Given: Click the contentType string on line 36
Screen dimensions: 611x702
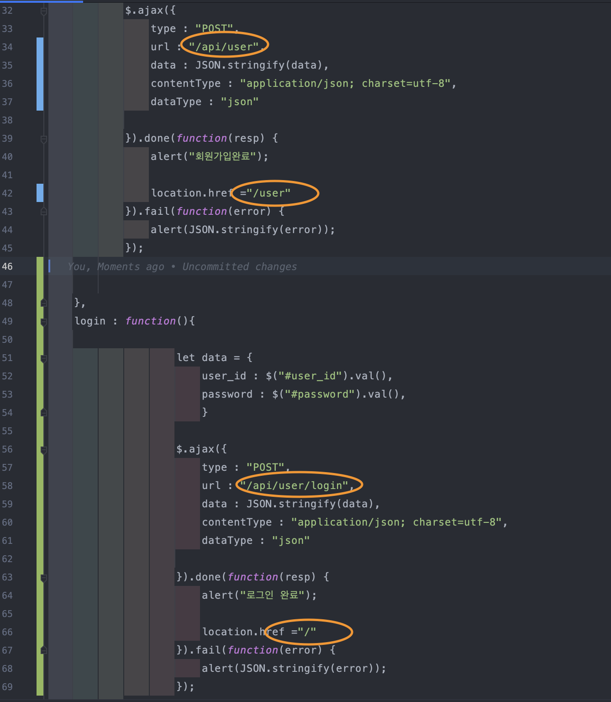Looking at the screenshot, I should tap(345, 84).
